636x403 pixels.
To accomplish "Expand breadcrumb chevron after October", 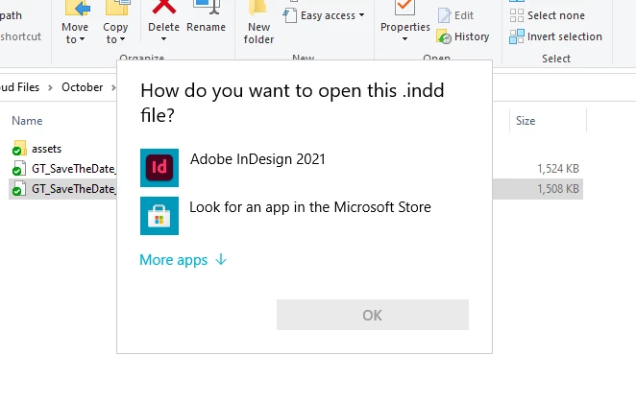I will click(113, 87).
